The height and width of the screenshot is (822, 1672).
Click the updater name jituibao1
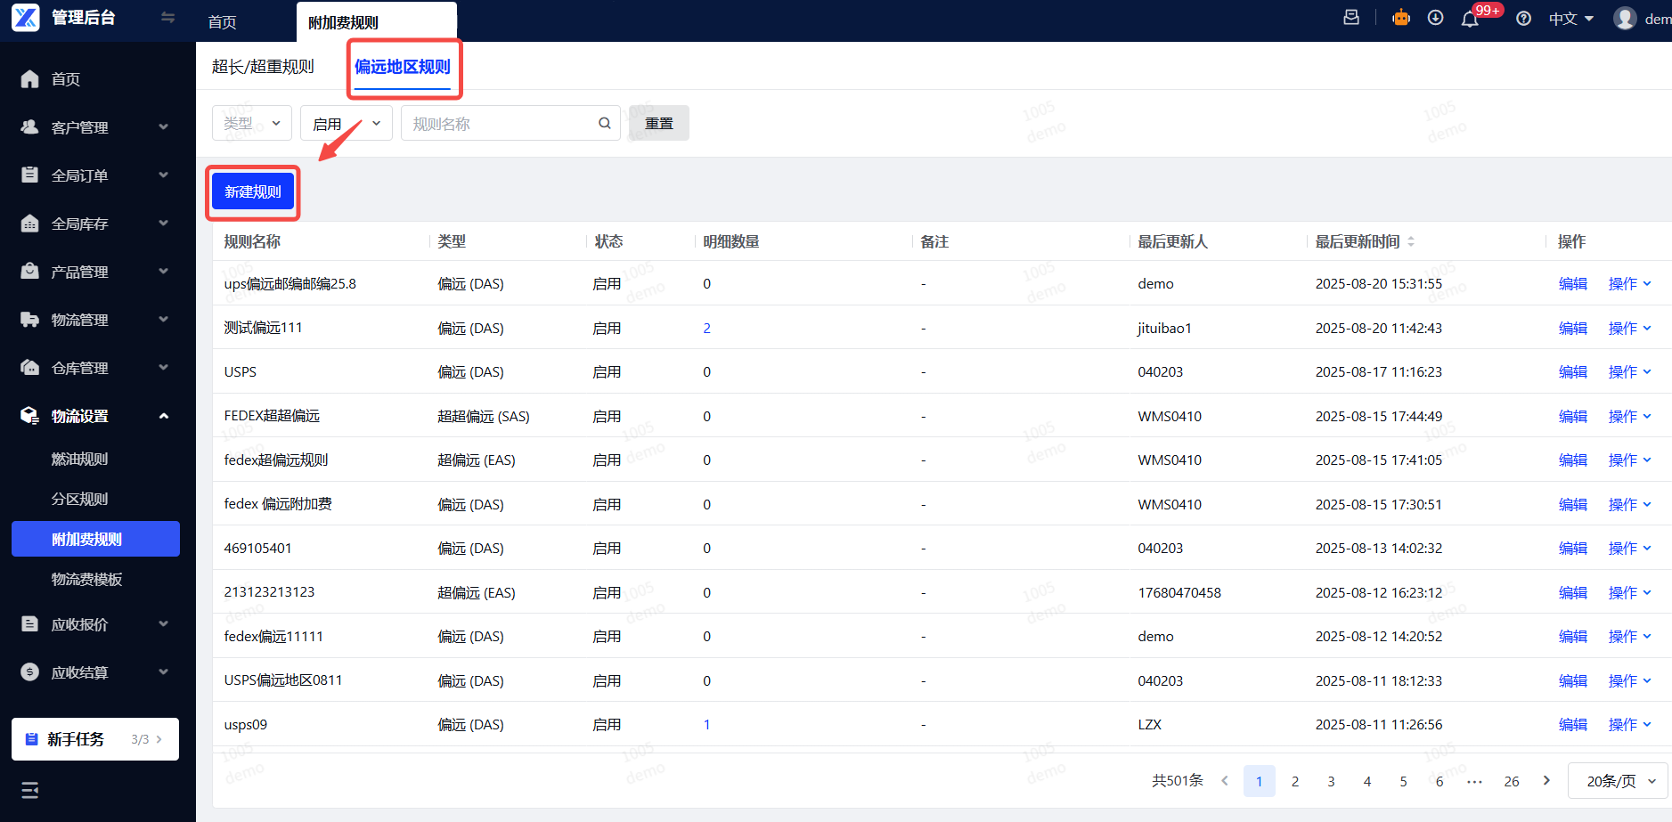[x=1164, y=329]
